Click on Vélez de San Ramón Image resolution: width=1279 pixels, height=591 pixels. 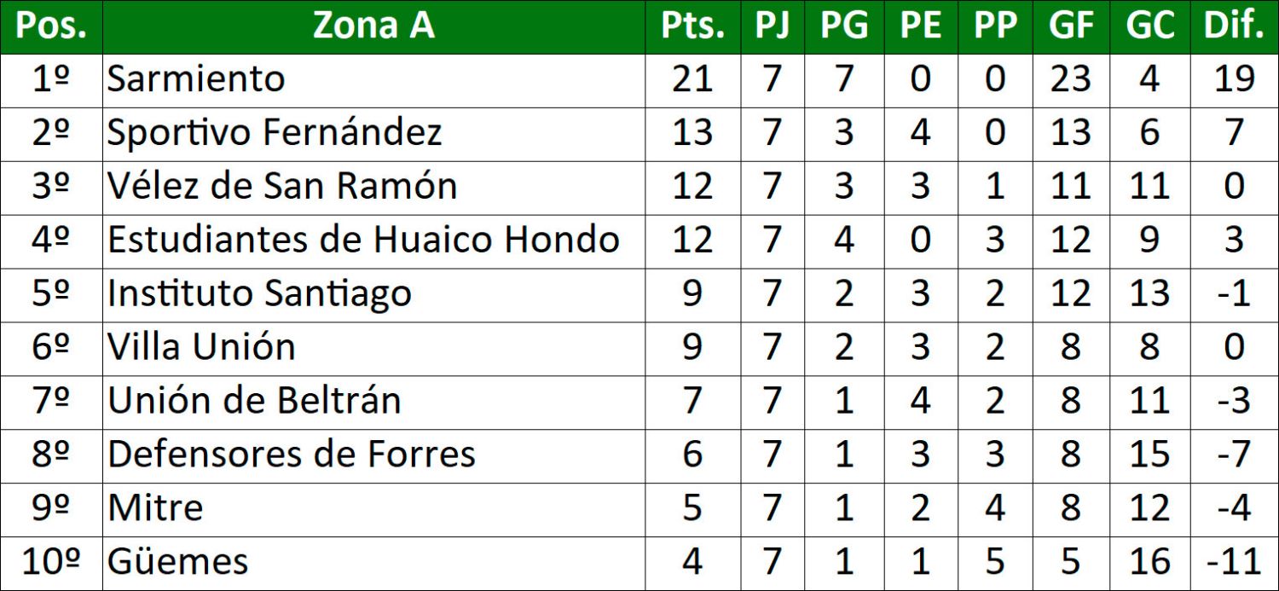pyautogui.click(x=282, y=187)
